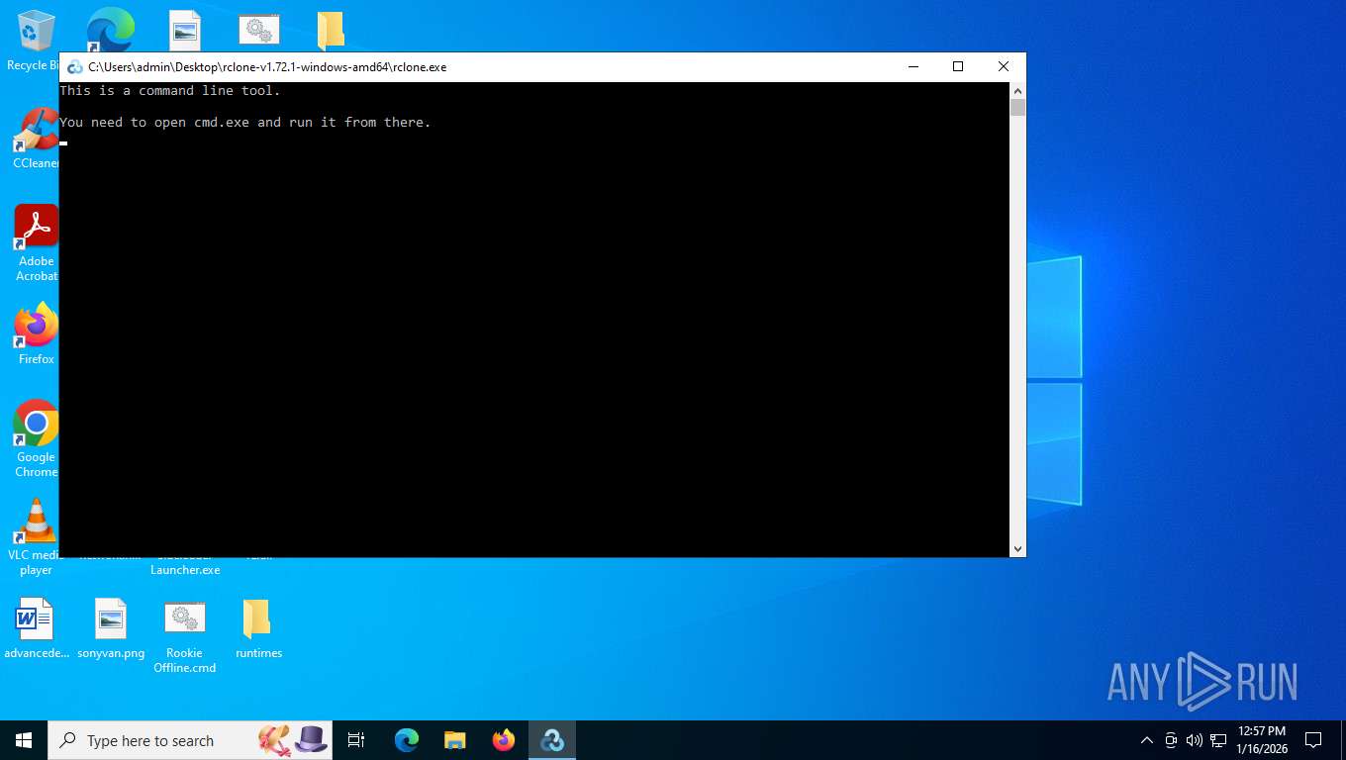Screen dimensions: 1346x760
Task: Select the Microsoft Edge desktop shortcut above the console
Action: pyautogui.click(x=110, y=30)
